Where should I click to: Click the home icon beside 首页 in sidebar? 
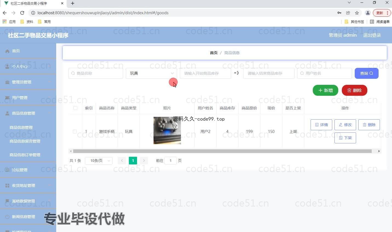pyautogui.click(x=7, y=51)
